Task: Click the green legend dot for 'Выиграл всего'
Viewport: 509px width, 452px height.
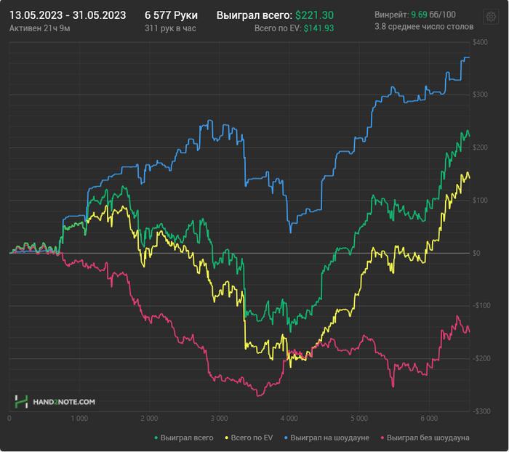Action: [156, 438]
